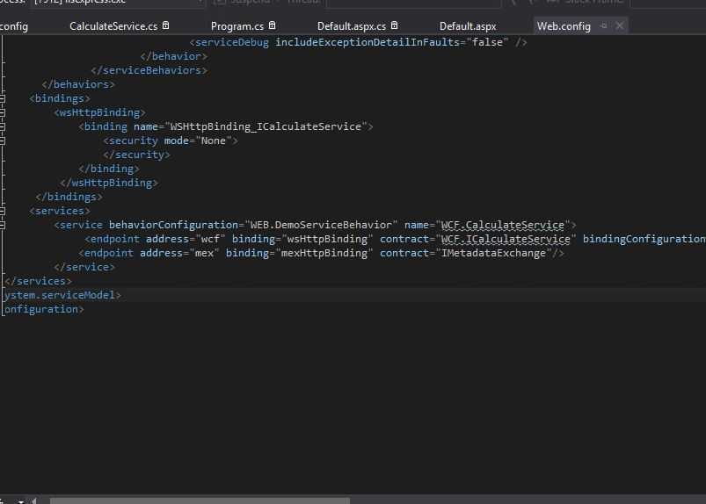Collapse the binding name element
The height and width of the screenshot is (504, 706).
point(3,126)
